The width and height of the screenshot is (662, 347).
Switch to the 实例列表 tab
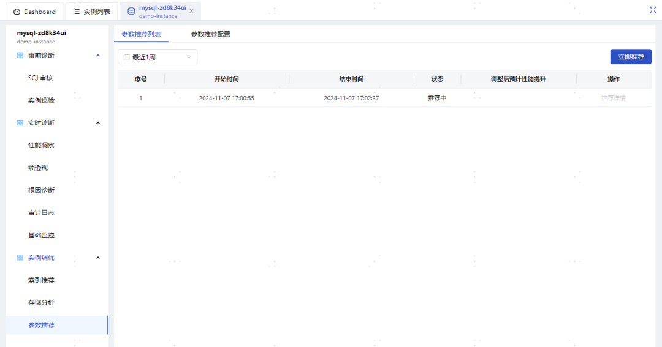point(91,12)
